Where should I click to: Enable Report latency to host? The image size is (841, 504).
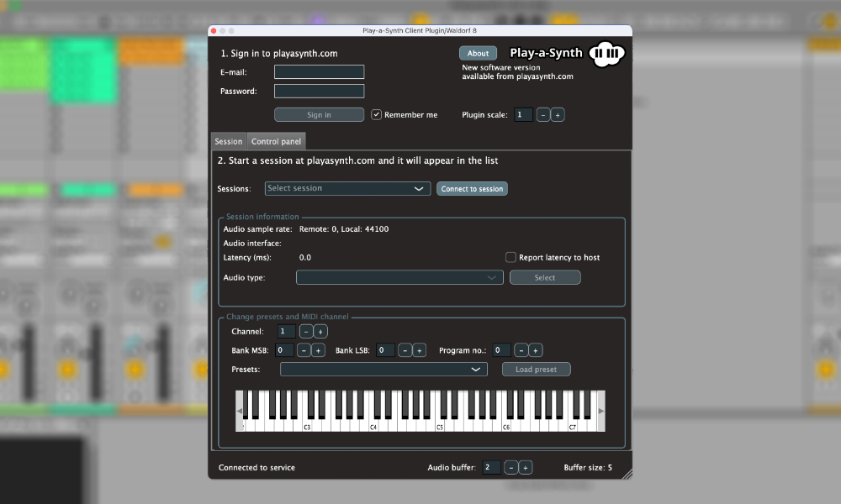510,258
